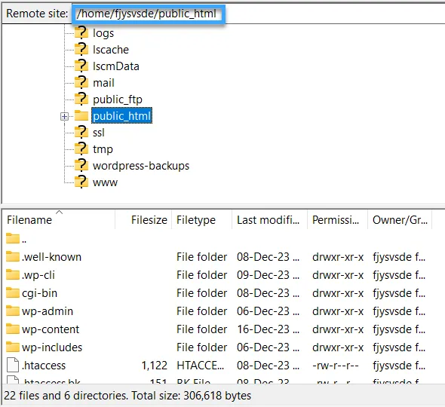Viewport: 445px width, 407px height.
Task: Sort by the Last modified column header
Action: click(269, 220)
